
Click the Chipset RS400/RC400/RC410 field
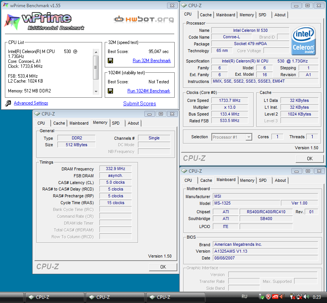pyautogui.click(x=266, y=212)
